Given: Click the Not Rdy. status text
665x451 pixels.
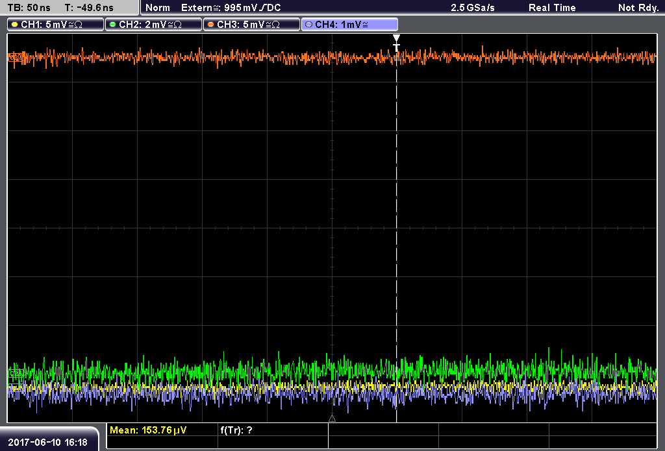Looking at the screenshot, I should [x=638, y=8].
